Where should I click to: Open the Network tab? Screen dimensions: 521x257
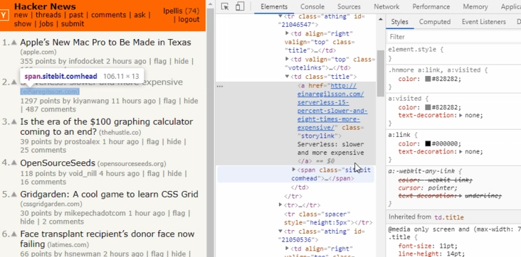tap(386, 6)
